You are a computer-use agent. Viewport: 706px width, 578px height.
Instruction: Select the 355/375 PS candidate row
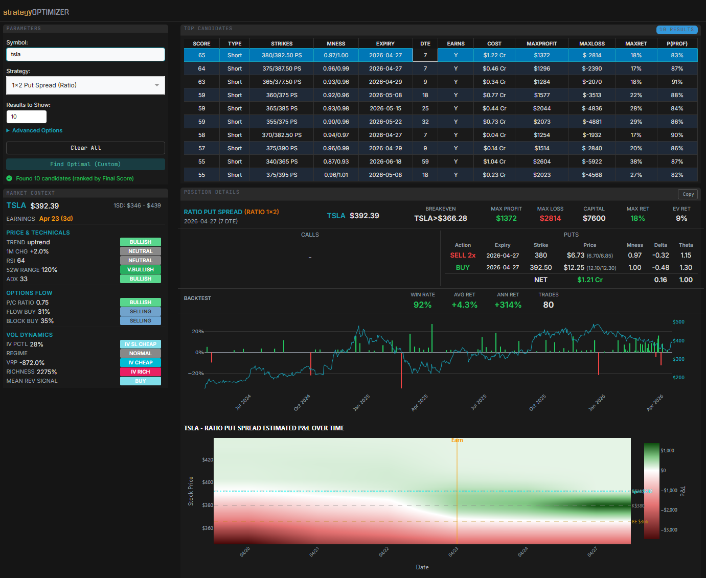(441, 122)
